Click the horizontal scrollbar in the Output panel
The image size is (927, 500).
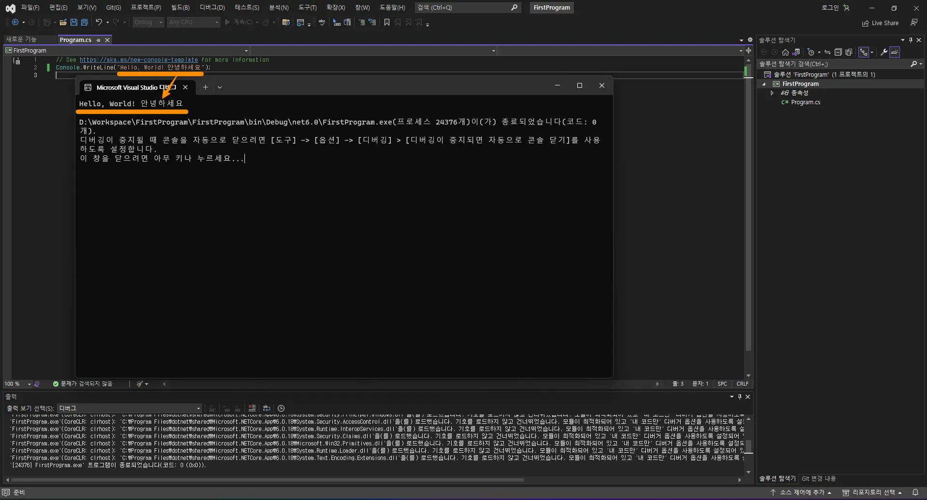click(x=267, y=480)
